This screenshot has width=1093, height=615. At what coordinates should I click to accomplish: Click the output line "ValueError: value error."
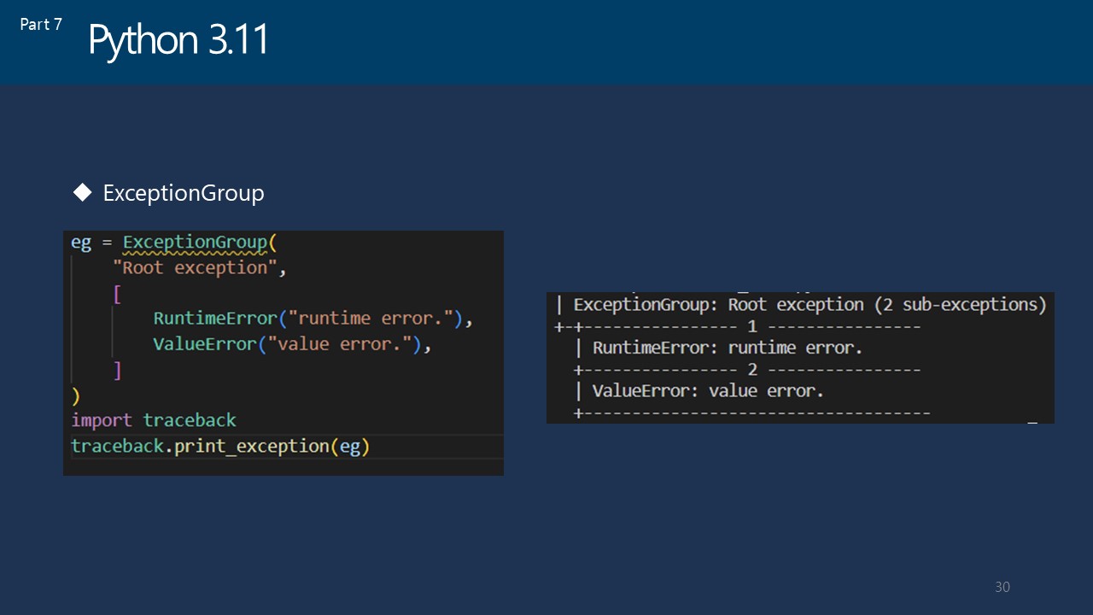tap(708, 391)
